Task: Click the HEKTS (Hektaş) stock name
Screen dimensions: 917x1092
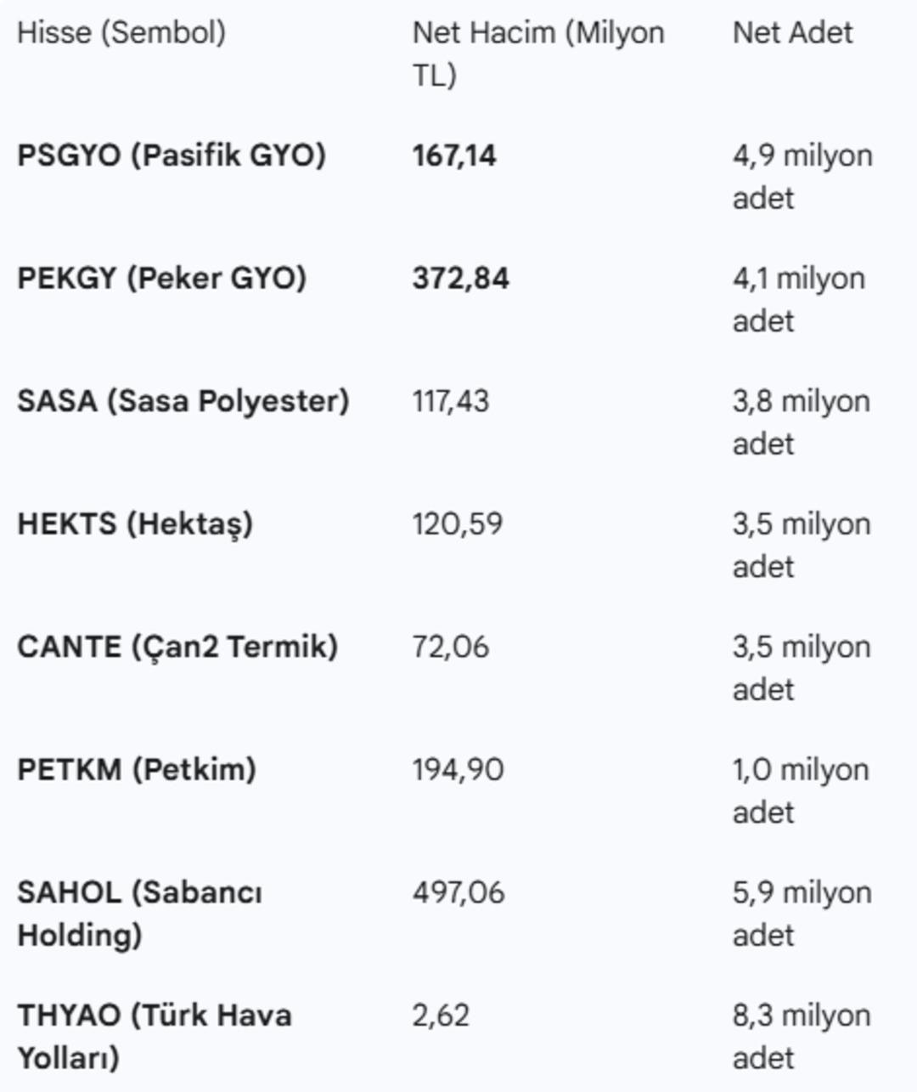Action: 135,524
